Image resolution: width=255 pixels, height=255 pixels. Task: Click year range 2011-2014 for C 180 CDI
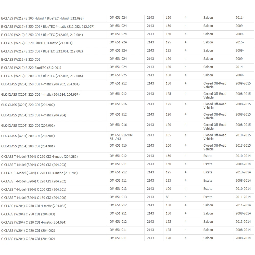coord(243,197)
